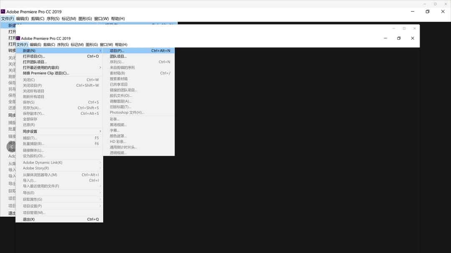Viewport: 451px width, 253px height.
Task: Open 标记(M) menu in the back window
Action: coord(69,19)
